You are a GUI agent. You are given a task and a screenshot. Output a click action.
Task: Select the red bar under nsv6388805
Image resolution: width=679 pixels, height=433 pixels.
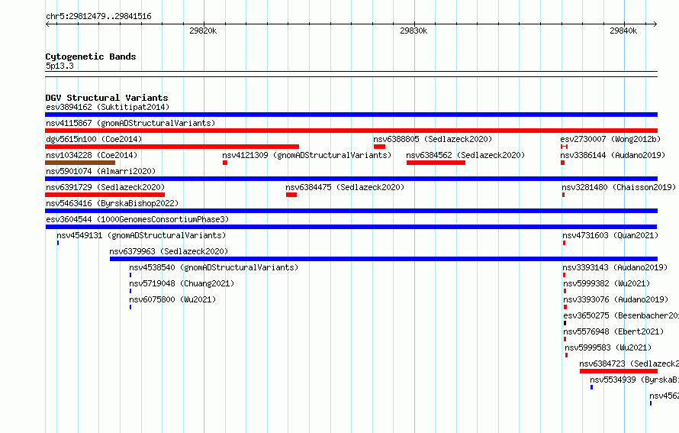point(379,147)
